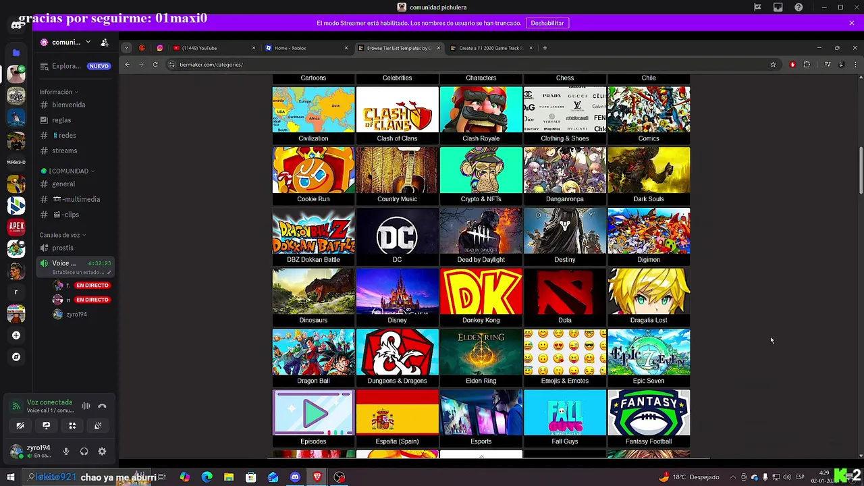Open the soundboard icon
Image resolution: width=864 pixels, height=486 pixels.
click(x=98, y=426)
